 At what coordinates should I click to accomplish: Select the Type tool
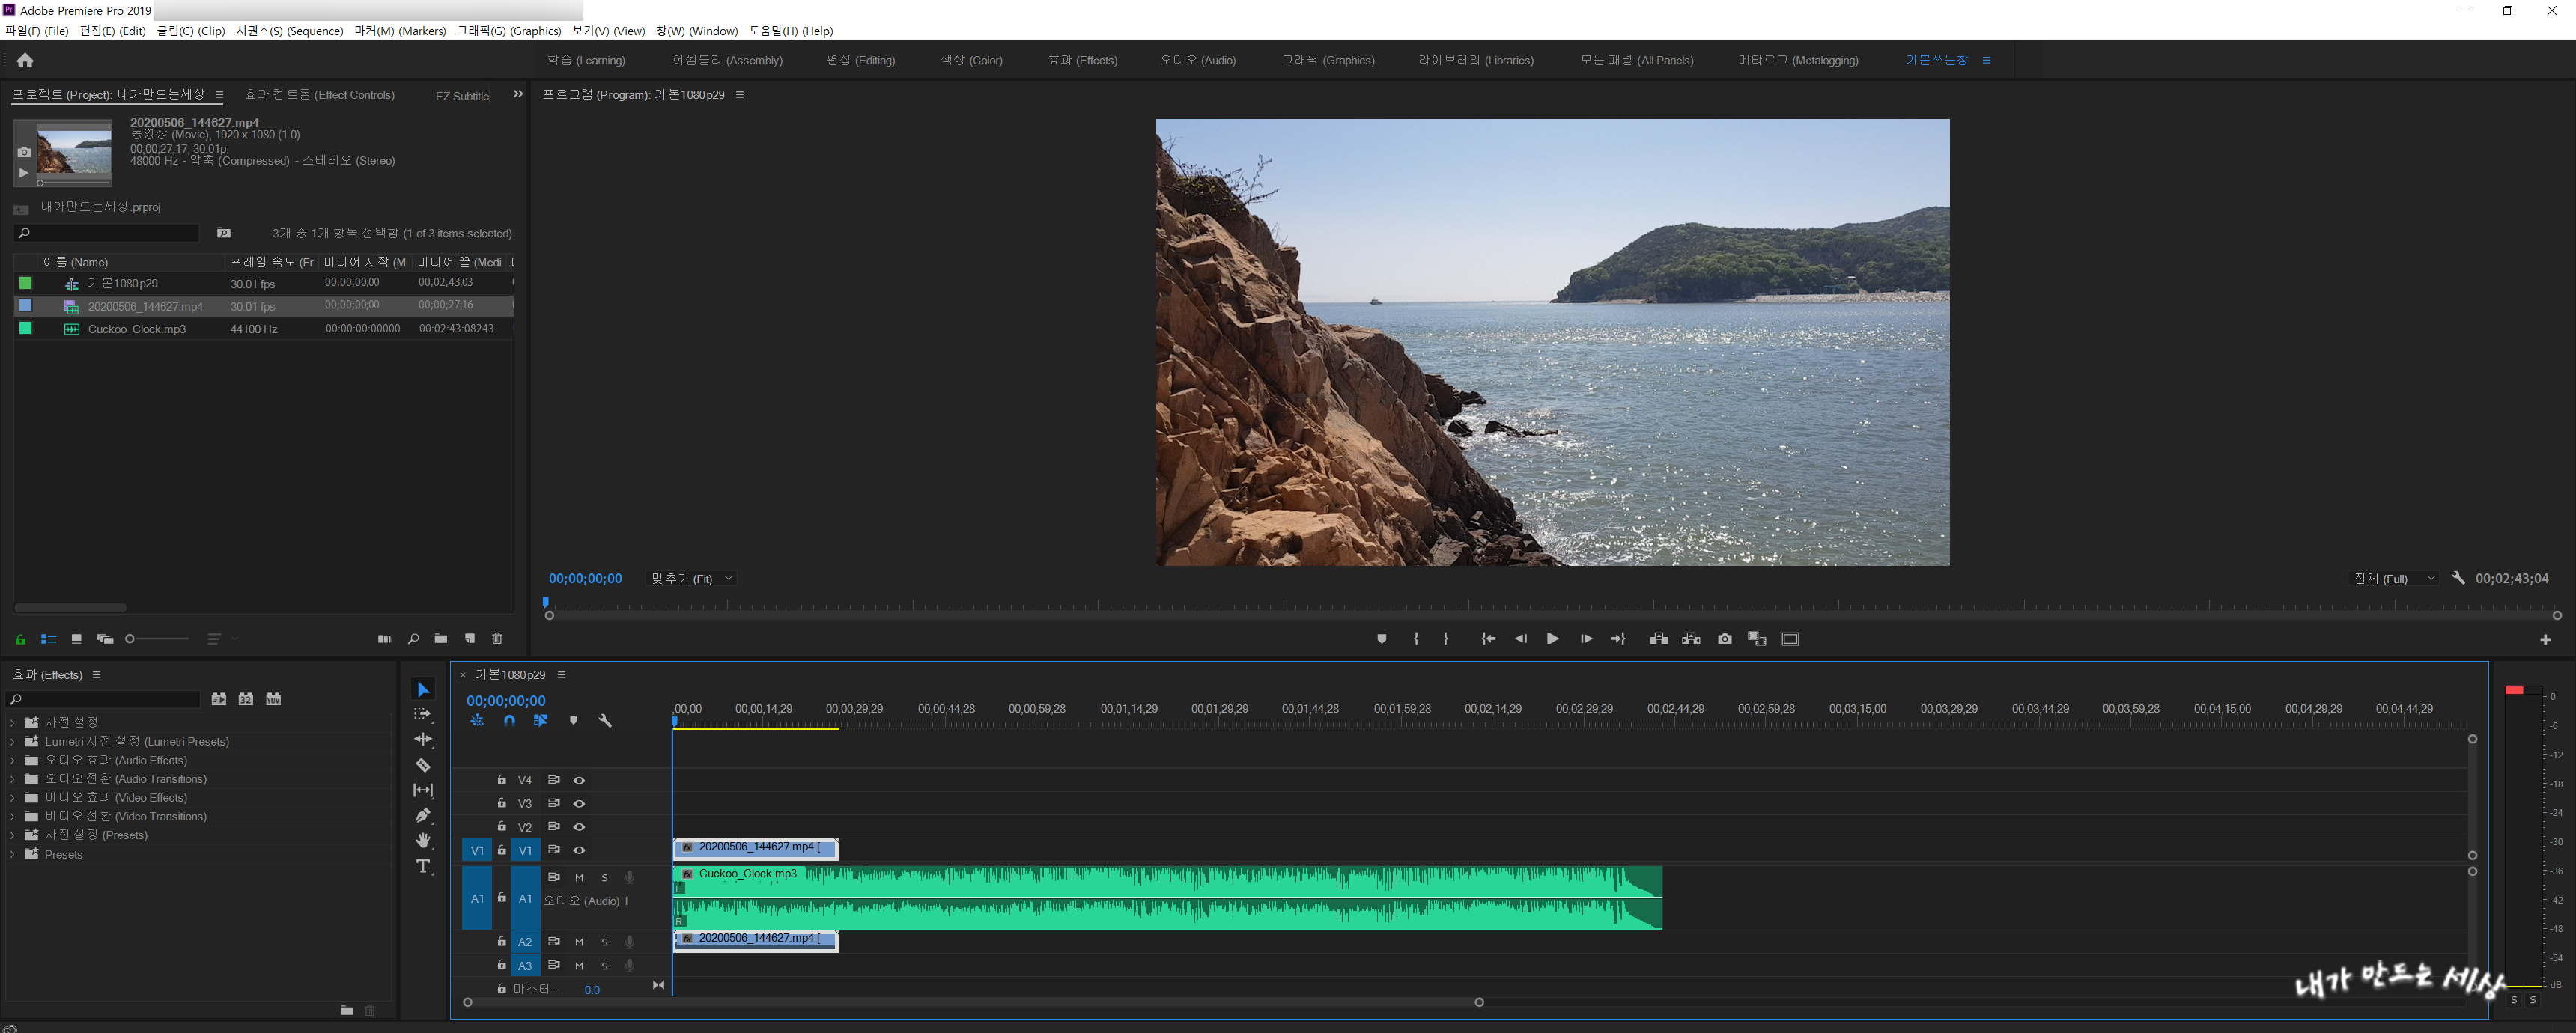(x=423, y=866)
